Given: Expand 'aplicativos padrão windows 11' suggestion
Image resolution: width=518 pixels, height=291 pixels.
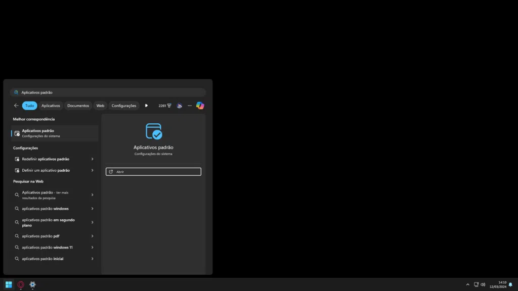Looking at the screenshot, I should point(93,247).
